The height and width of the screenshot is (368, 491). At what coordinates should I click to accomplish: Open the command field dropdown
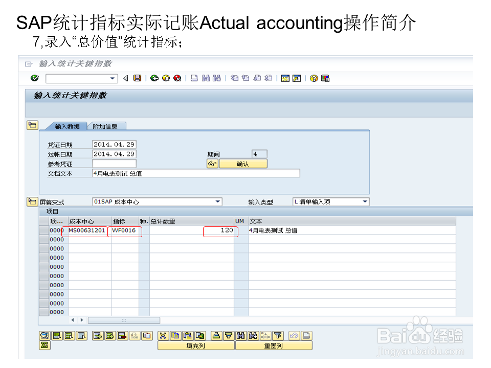tap(113, 78)
